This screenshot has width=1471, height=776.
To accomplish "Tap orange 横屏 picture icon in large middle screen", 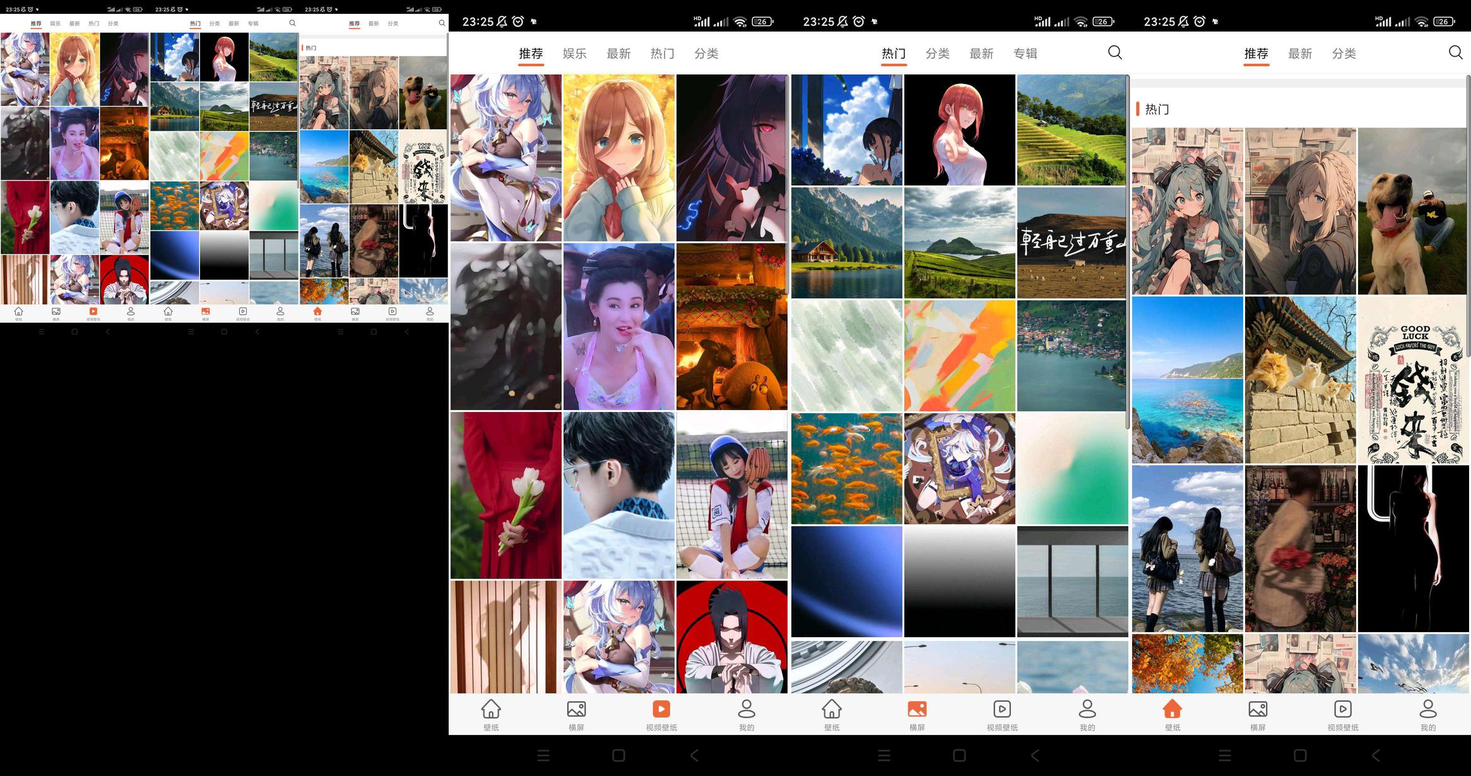I will pyautogui.click(x=916, y=709).
